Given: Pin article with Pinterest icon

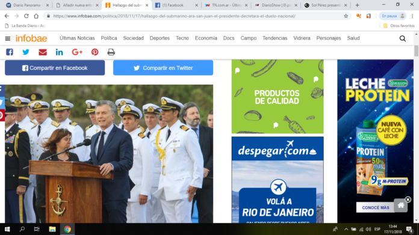Looking at the screenshot, I should 95,52.
